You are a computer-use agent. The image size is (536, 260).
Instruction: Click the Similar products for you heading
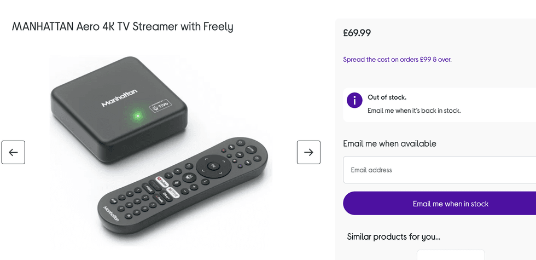point(393,237)
